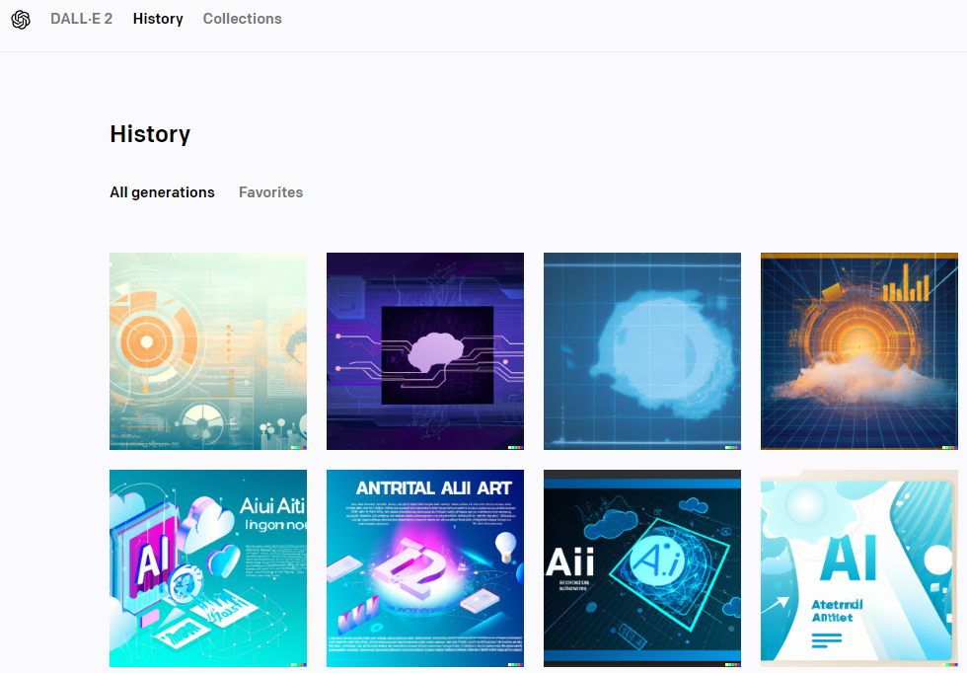Open the DALL·E 2 home link
The height and width of the screenshot is (673, 967).
pos(81,19)
